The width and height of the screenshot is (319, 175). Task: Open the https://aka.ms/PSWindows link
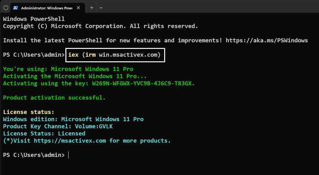[267, 40]
